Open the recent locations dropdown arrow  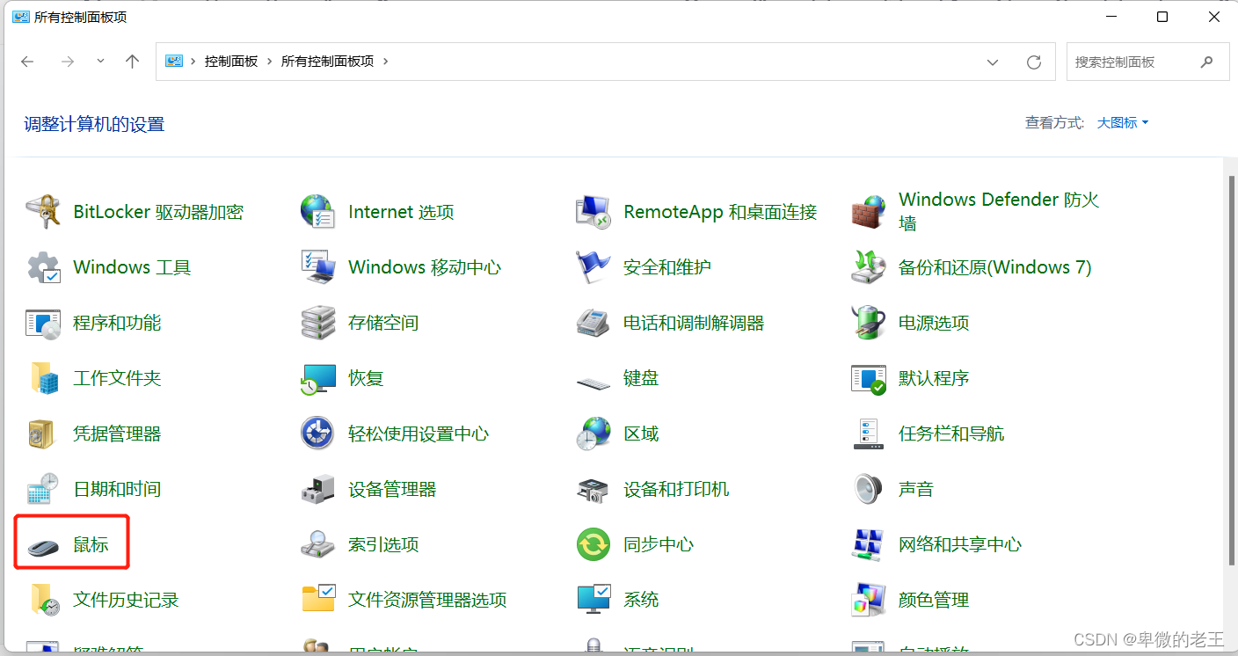100,62
